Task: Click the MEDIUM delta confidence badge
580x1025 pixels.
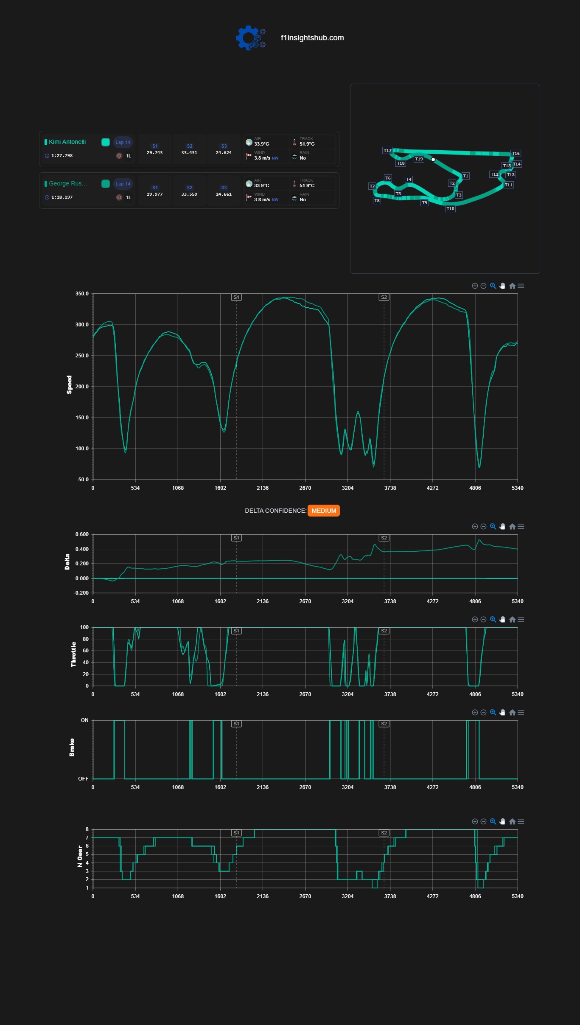Action: pyautogui.click(x=324, y=511)
